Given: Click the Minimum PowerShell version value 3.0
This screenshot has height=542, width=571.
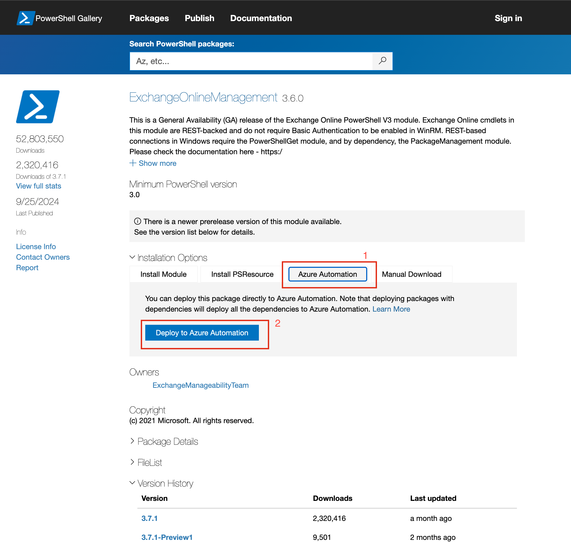Looking at the screenshot, I should click(x=135, y=195).
